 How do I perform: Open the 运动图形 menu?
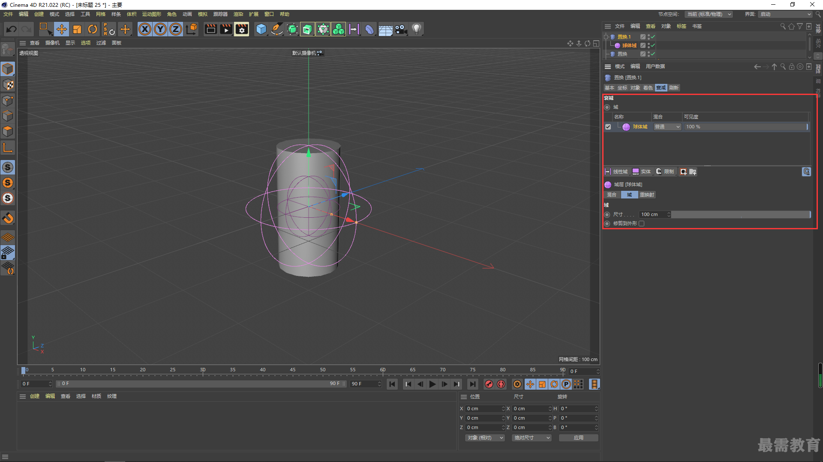tap(152, 14)
